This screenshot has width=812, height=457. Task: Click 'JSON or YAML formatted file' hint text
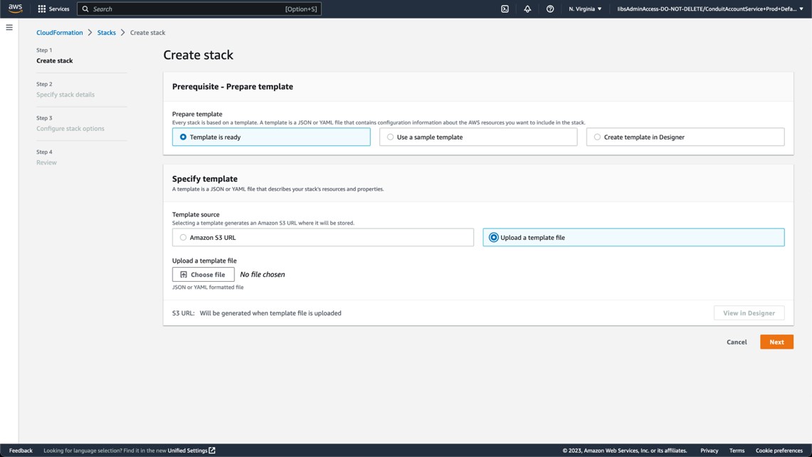coord(208,287)
